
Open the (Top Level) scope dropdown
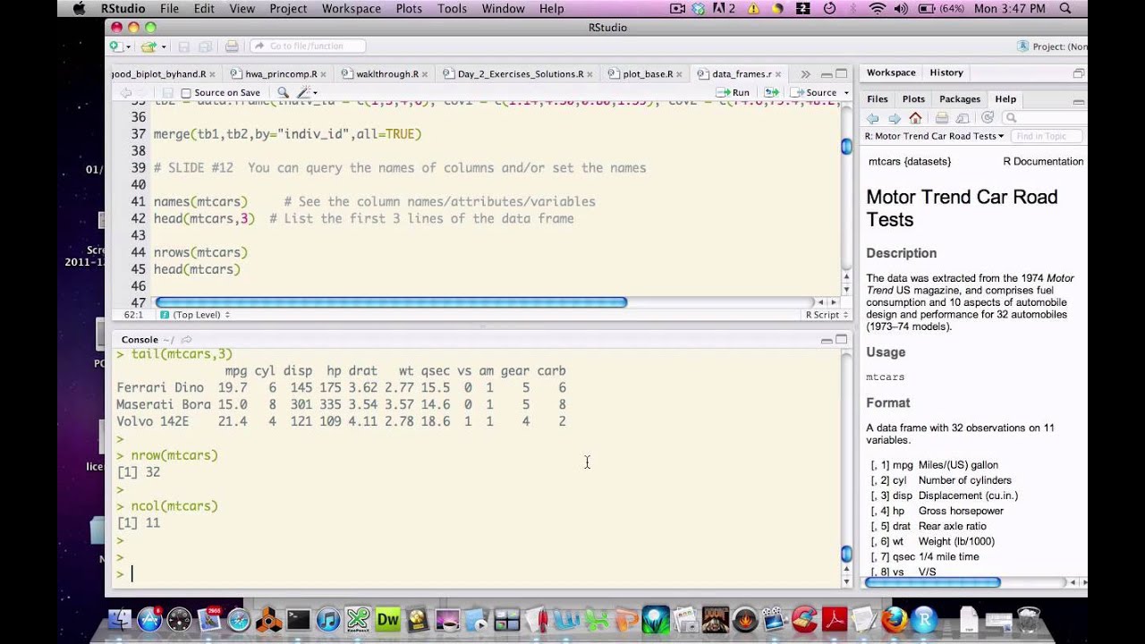pos(194,315)
